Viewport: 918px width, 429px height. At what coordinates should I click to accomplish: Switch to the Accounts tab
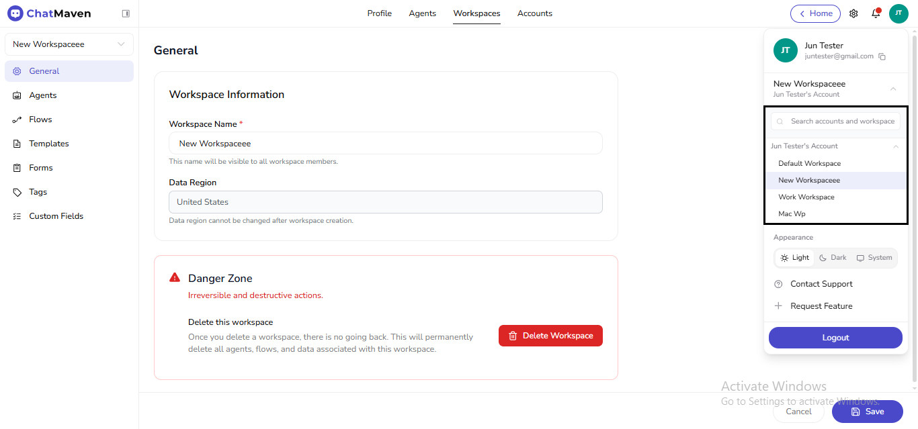click(x=534, y=13)
